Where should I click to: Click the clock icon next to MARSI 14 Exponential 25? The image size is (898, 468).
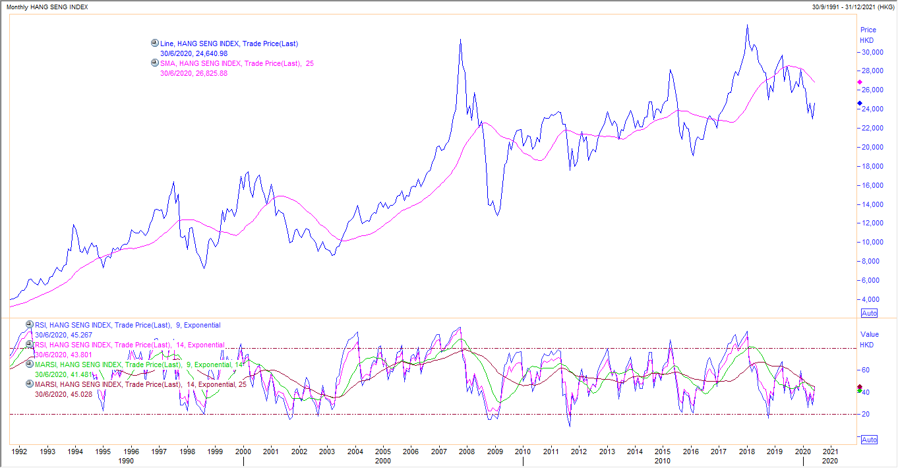(29, 384)
